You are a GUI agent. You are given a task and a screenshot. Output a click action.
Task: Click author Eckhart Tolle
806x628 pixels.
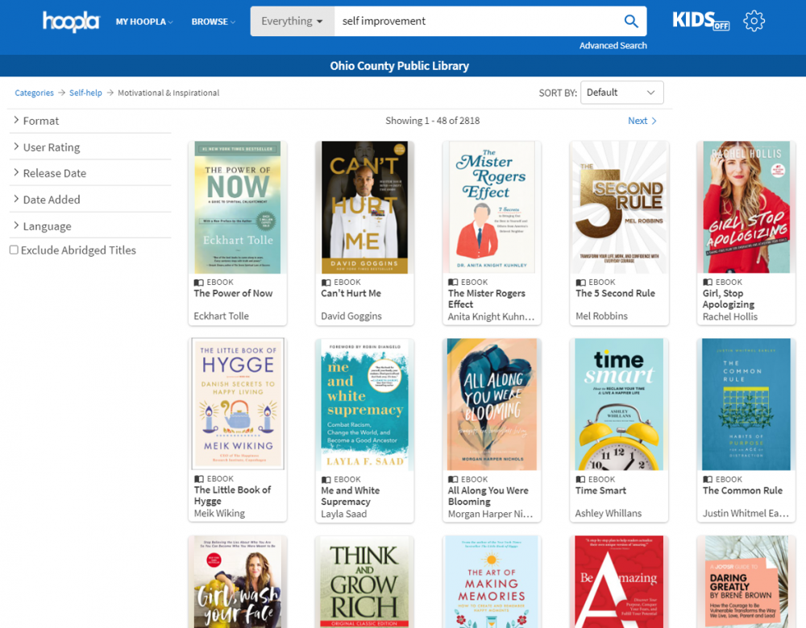click(221, 316)
